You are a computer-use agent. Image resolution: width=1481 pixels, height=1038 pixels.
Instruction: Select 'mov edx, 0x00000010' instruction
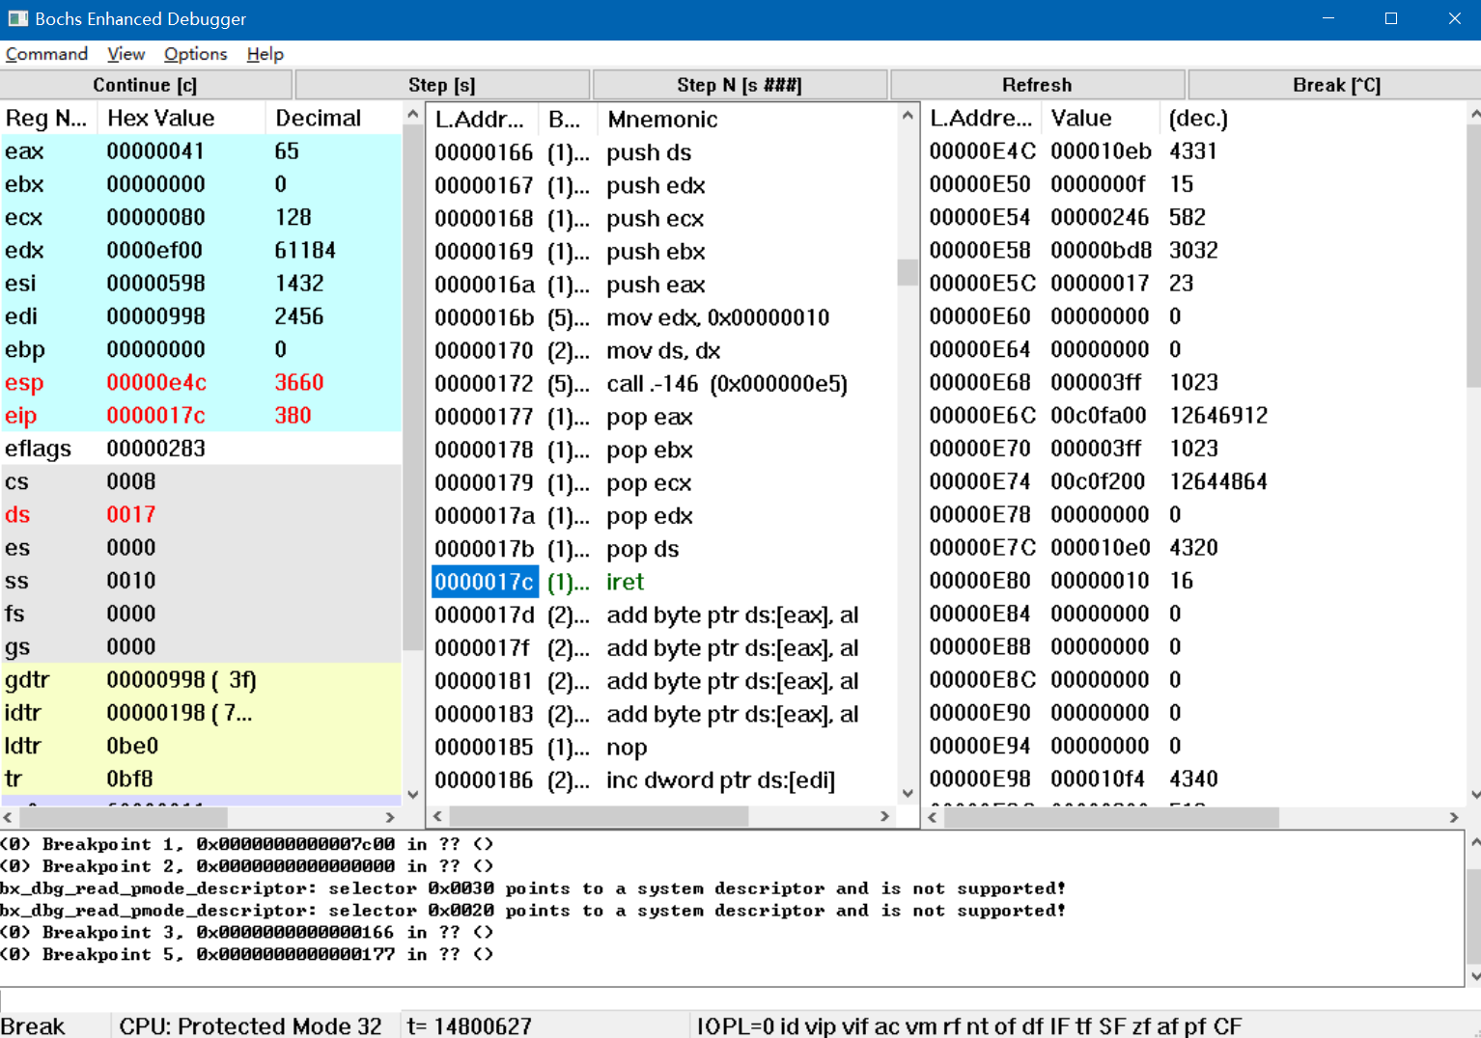[x=663, y=317]
